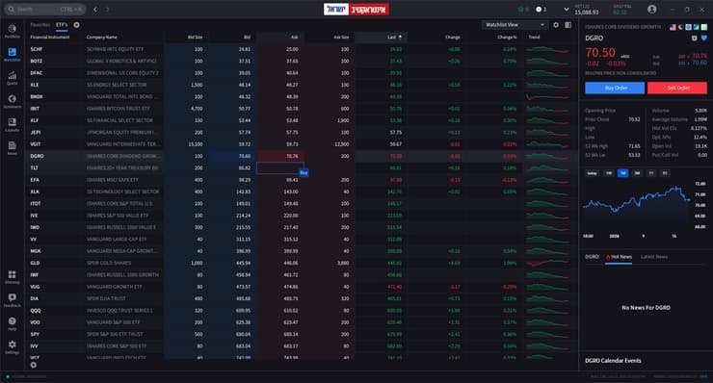
Task: Open watchlist view settings gear
Action: tap(556, 25)
